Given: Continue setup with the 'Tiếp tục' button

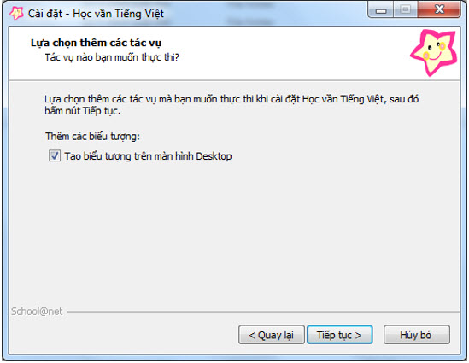Looking at the screenshot, I should (339, 335).
